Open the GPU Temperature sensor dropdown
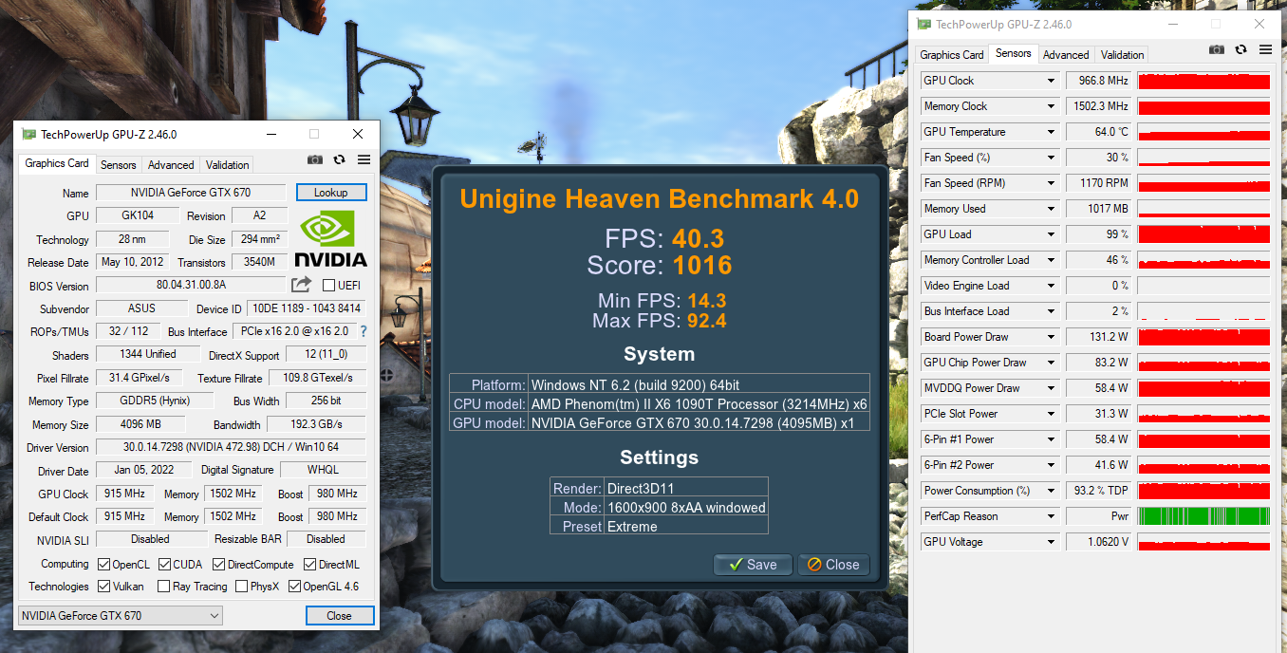Image resolution: width=1287 pixels, height=653 pixels. click(x=1051, y=132)
